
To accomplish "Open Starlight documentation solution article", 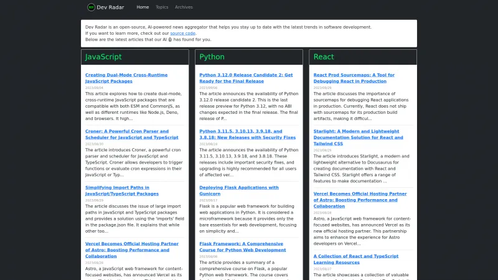I will [x=359, y=138].
